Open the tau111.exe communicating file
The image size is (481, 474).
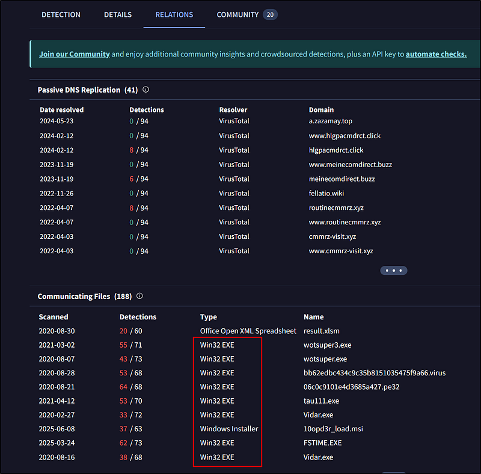321,401
